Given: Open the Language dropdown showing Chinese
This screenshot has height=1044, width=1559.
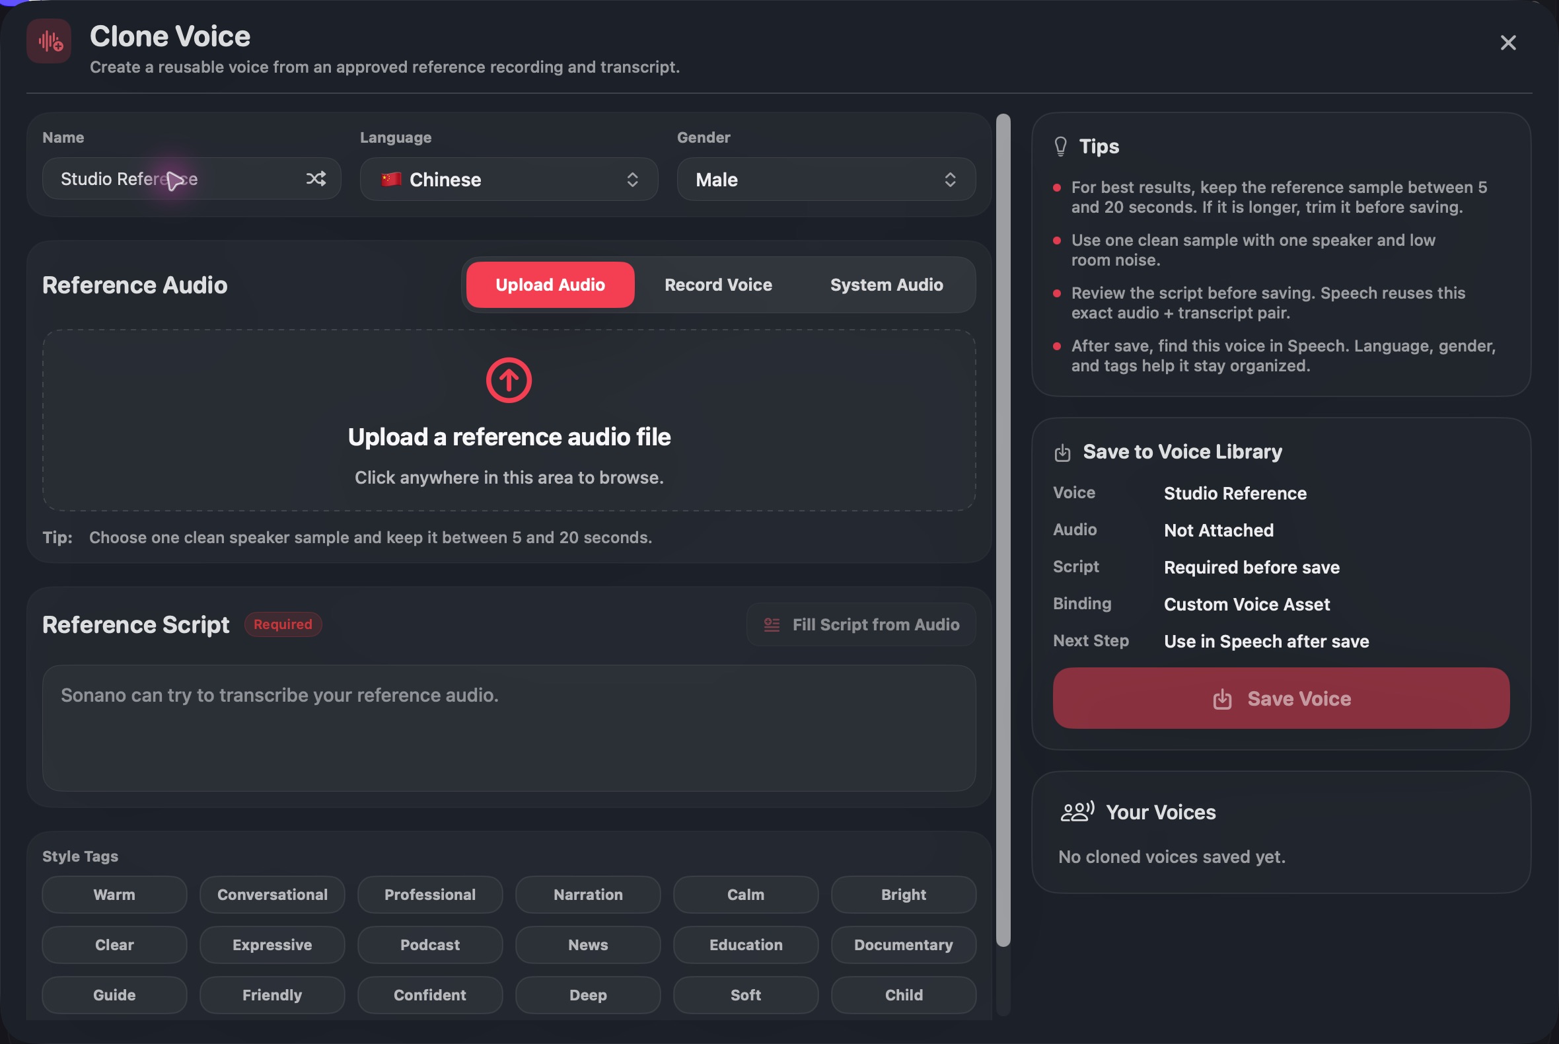Looking at the screenshot, I should click(x=509, y=179).
